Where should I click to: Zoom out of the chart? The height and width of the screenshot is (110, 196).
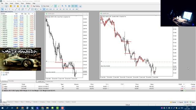coord(66,6)
